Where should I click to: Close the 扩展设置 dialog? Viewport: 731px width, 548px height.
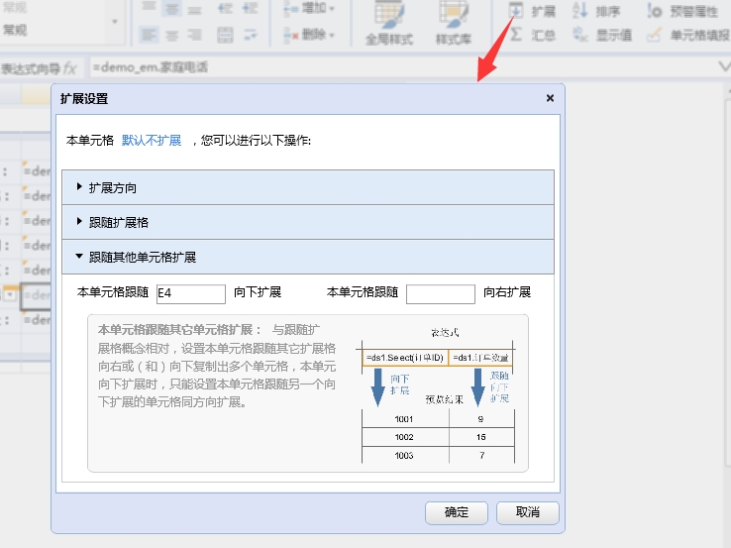[550, 98]
